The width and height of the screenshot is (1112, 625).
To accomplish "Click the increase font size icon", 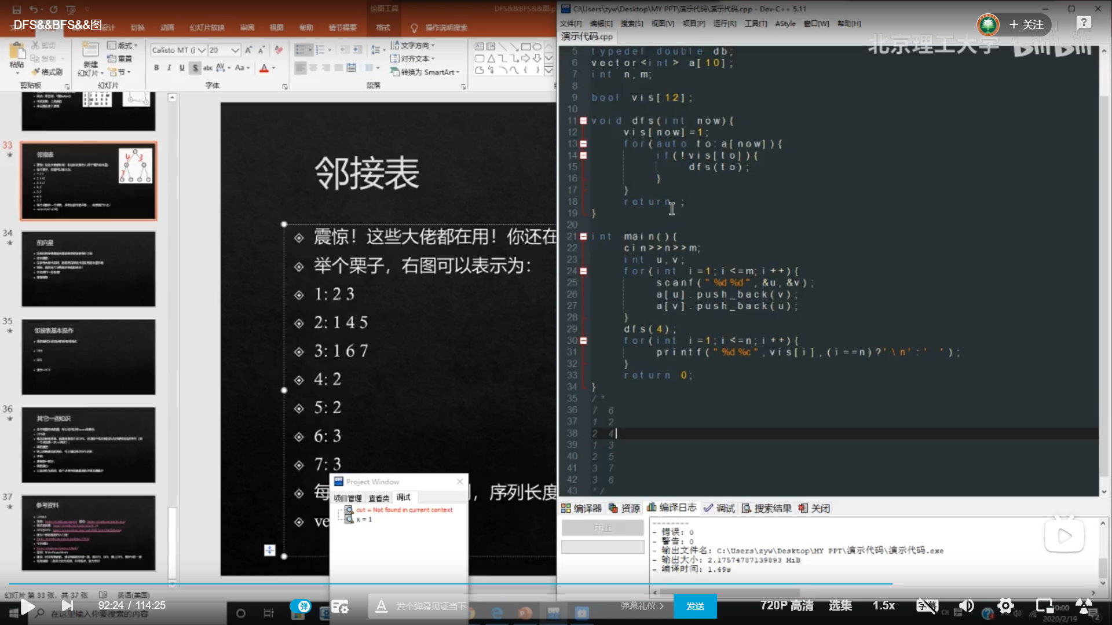I will point(248,50).
